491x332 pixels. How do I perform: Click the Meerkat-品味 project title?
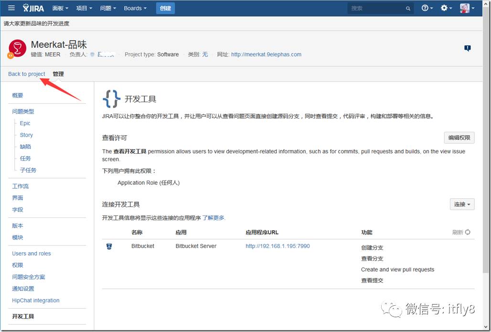[59, 44]
